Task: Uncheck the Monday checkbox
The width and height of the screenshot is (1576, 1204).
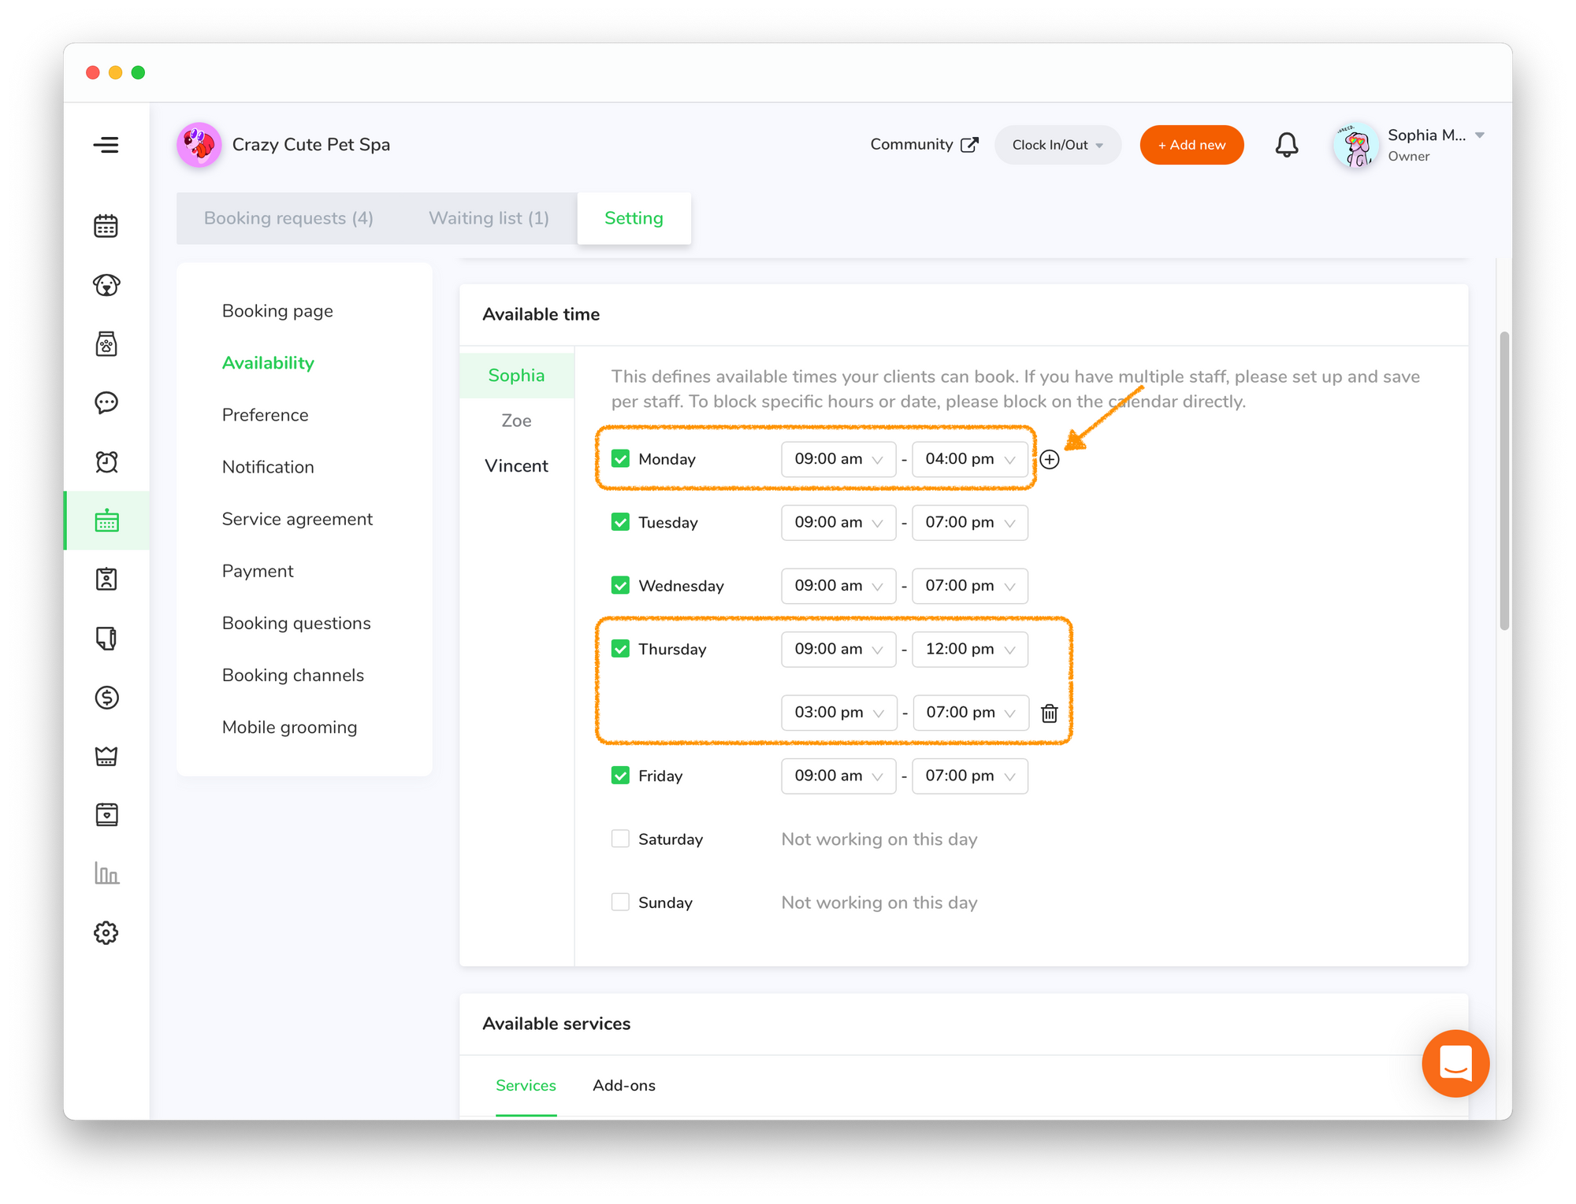Action: 620,459
